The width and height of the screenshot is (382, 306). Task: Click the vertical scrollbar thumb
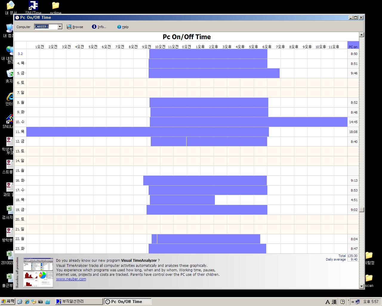click(362, 210)
